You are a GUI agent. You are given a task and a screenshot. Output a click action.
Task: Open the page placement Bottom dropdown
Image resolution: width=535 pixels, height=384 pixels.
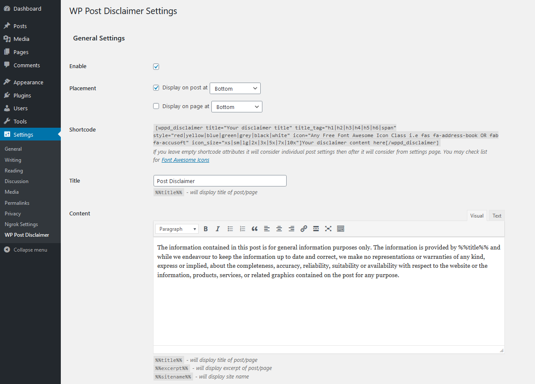click(237, 107)
